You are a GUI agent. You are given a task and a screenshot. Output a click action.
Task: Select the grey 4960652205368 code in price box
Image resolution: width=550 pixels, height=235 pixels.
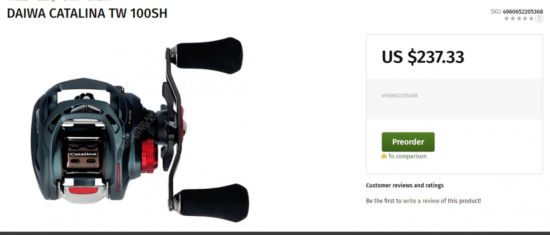pyautogui.click(x=399, y=96)
